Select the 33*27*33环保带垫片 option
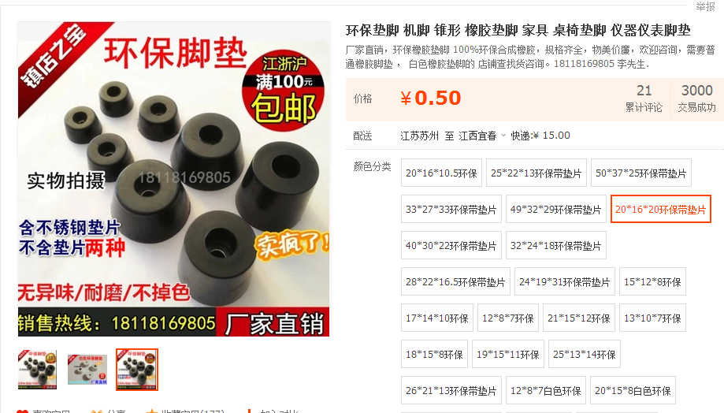The width and height of the screenshot is (724, 413). 451,209
